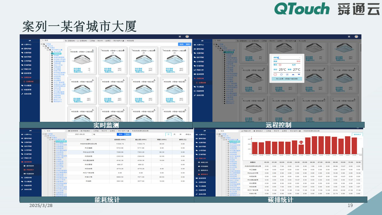Open 大屏中心 in the 实时监测 sidebar menu
This screenshot has height=215, width=382.
pyautogui.click(x=27, y=44)
